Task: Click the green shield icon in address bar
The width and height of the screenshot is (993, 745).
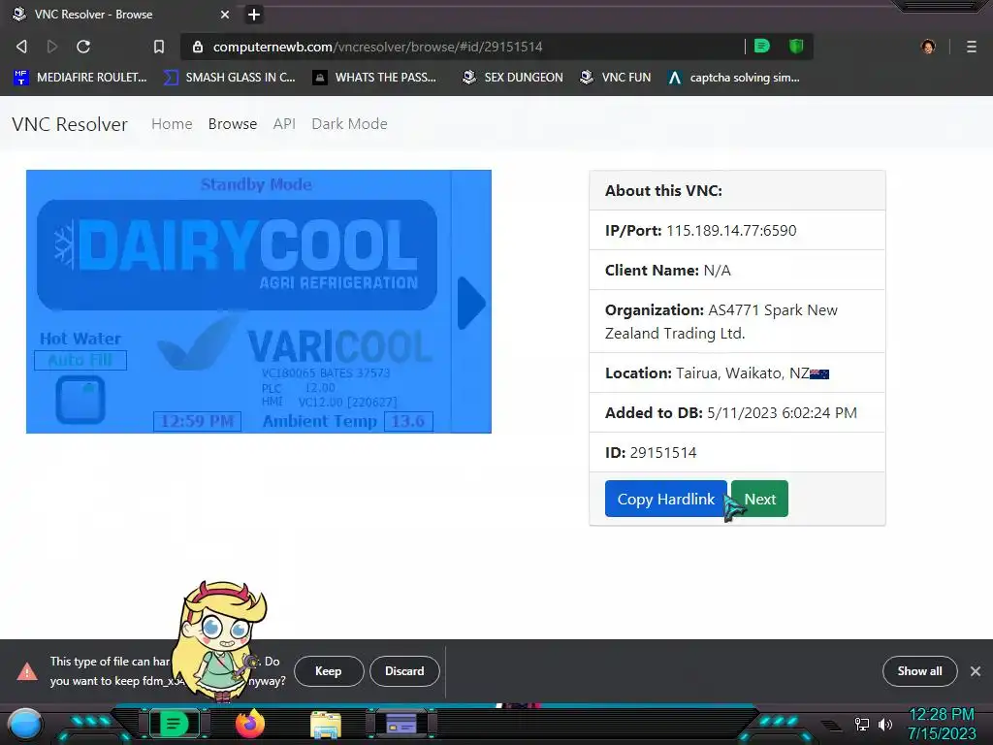Action: [796, 46]
